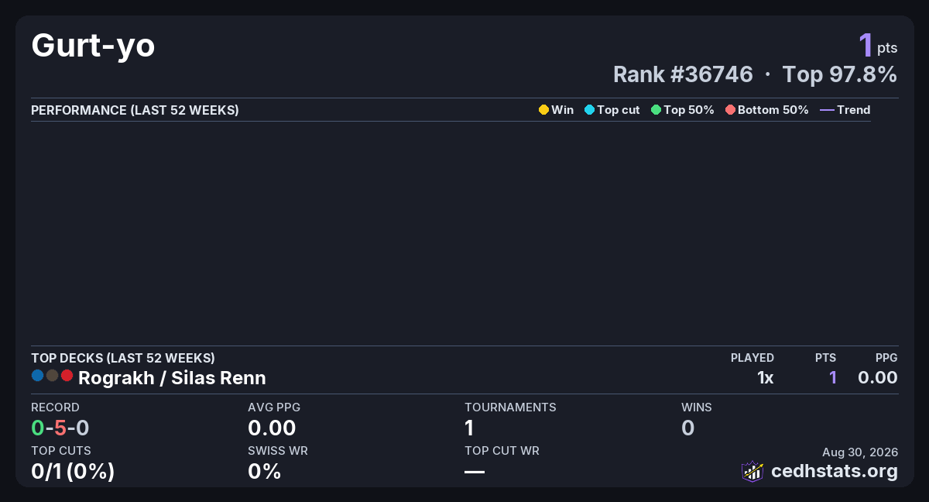Open cedhstats.org site link
The height and width of the screenshot is (502, 929).
pos(835,471)
